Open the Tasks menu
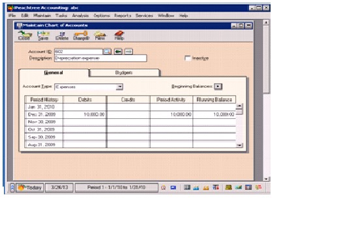 [x=61, y=16]
